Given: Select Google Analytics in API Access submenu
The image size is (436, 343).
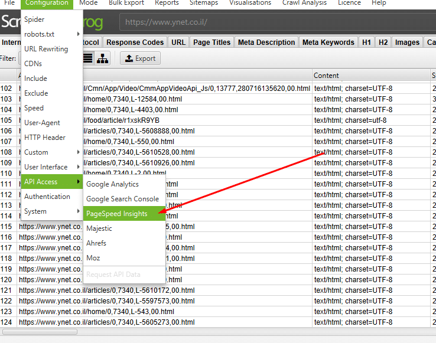Looking at the screenshot, I should tap(112, 184).
